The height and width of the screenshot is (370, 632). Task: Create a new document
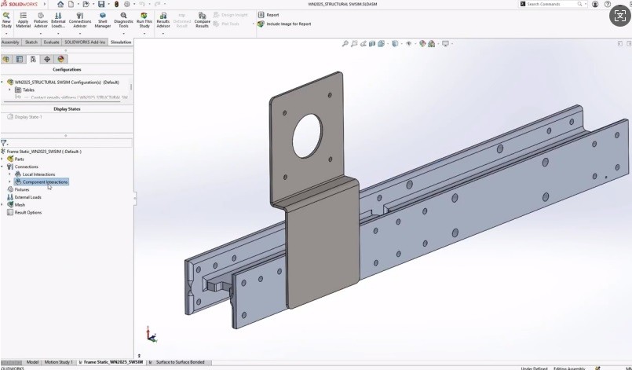tap(71, 4)
